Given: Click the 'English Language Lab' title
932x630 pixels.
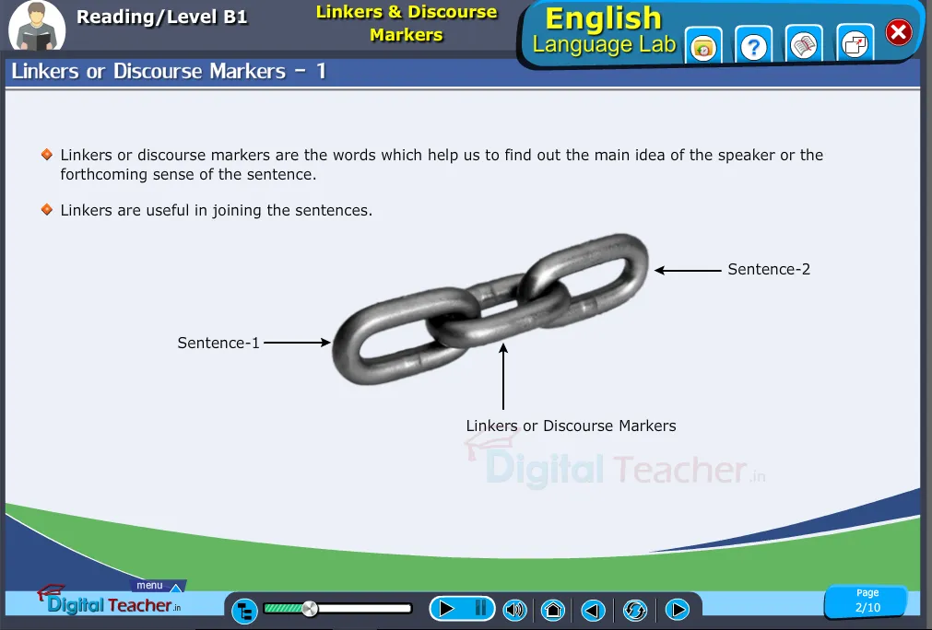Looking at the screenshot, I should 603,31.
